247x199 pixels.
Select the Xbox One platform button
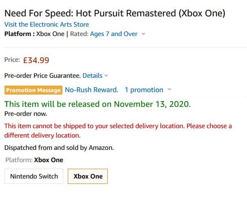click(x=88, y=176)
